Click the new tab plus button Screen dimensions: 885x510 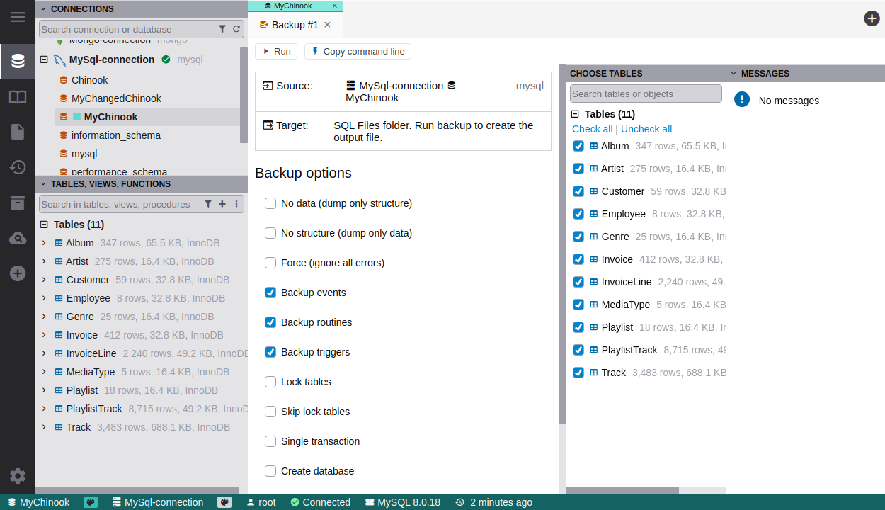[872, 18]
